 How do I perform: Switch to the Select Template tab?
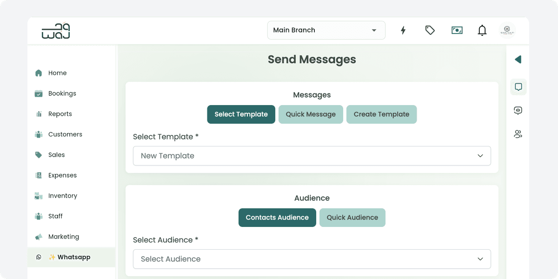241,114
